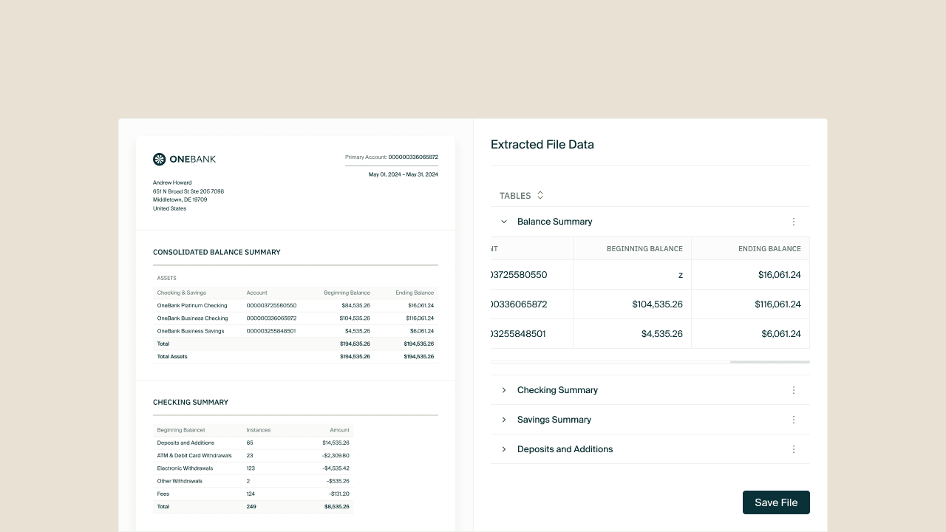Click extracted account cell ending 3255848501

532,334
